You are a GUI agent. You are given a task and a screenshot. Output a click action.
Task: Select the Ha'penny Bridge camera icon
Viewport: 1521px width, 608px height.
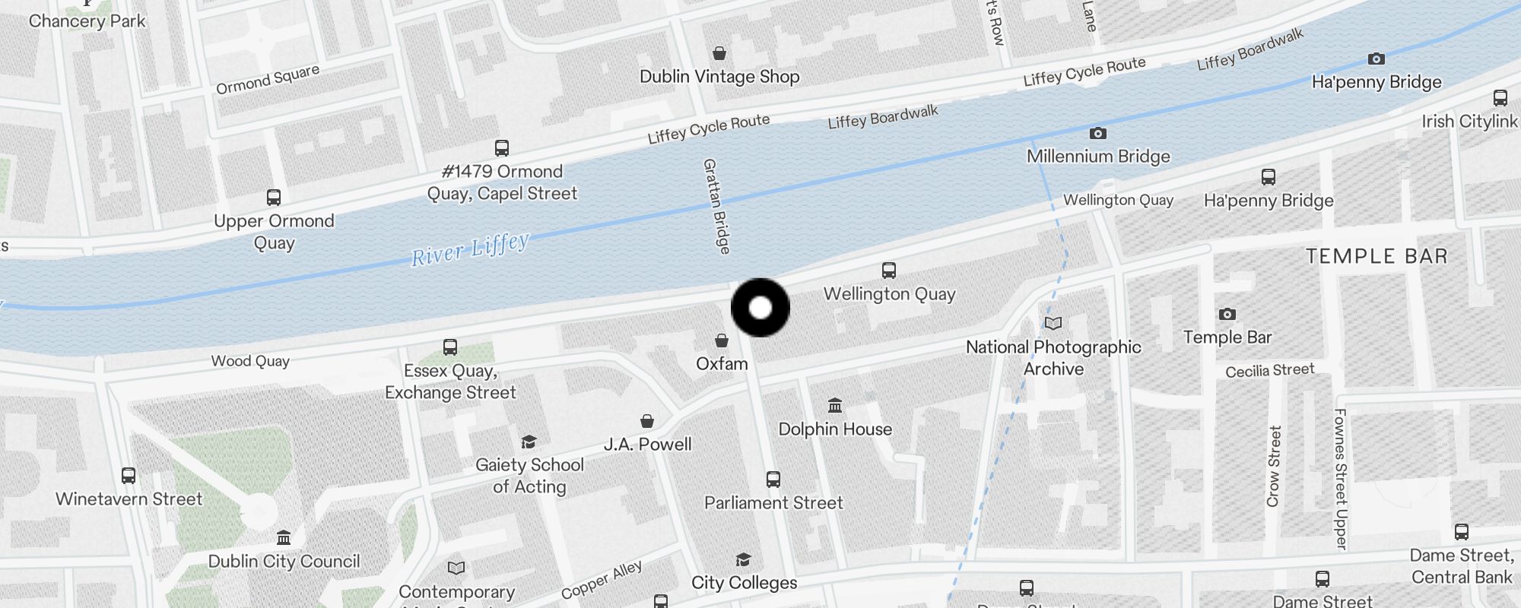pyautogui.click(x=1377, y=59)
